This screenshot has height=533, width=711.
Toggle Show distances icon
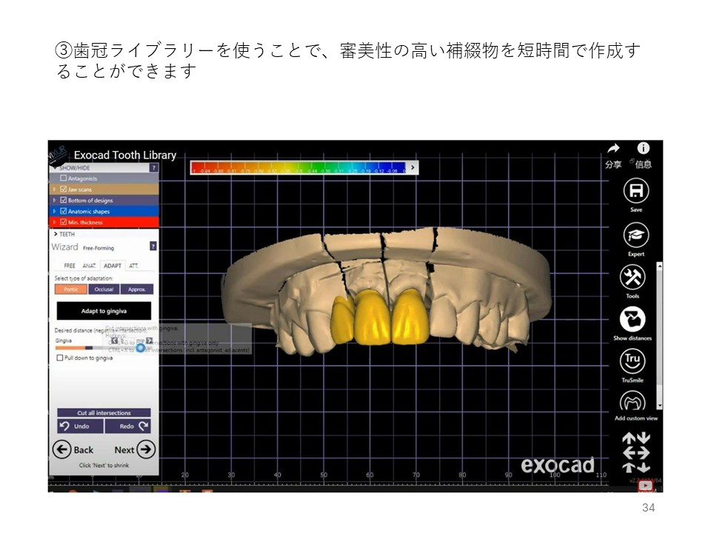coord(632,320)
